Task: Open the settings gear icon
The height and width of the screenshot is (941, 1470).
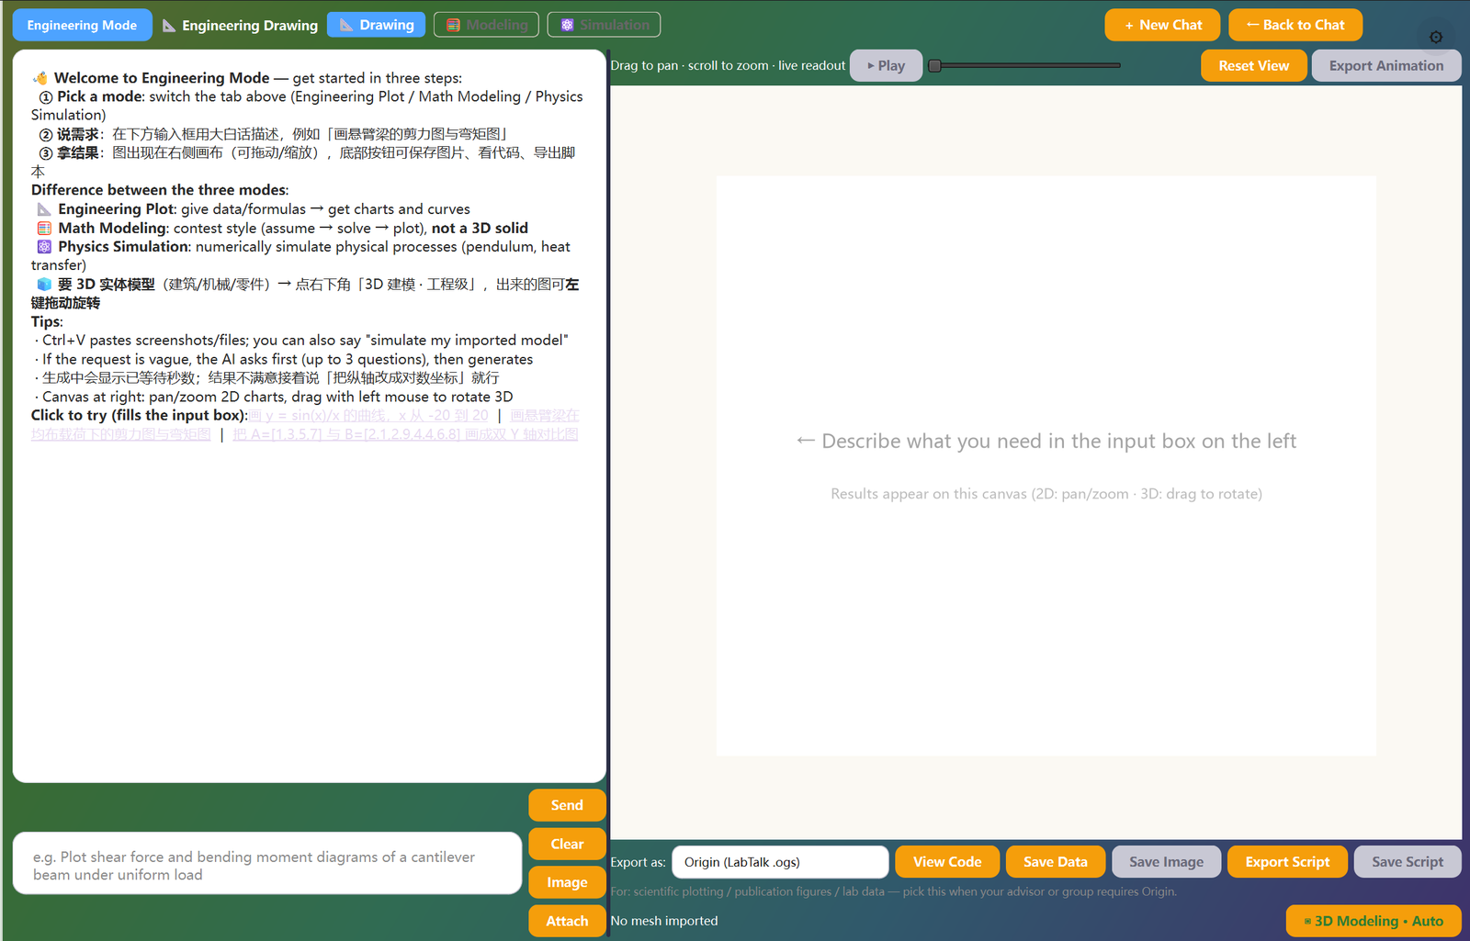Action: tap(1436, 37)
